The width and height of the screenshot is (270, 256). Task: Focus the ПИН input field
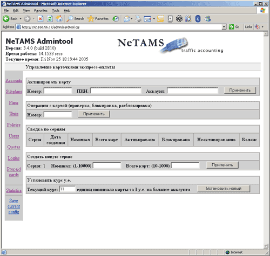[x=116, y=91]
